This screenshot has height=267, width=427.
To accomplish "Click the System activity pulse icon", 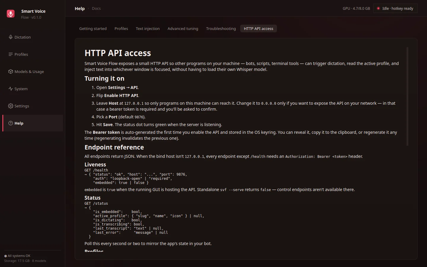I will click(11, 89).
